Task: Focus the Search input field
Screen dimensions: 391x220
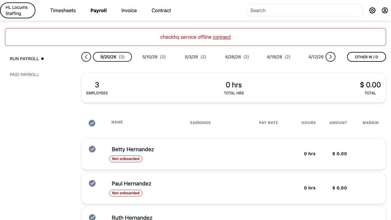Action: (x=305, y=10)
